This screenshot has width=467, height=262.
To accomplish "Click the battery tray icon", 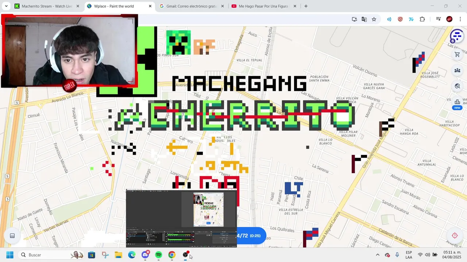I will pyautogui.click(x=435, y=255).
